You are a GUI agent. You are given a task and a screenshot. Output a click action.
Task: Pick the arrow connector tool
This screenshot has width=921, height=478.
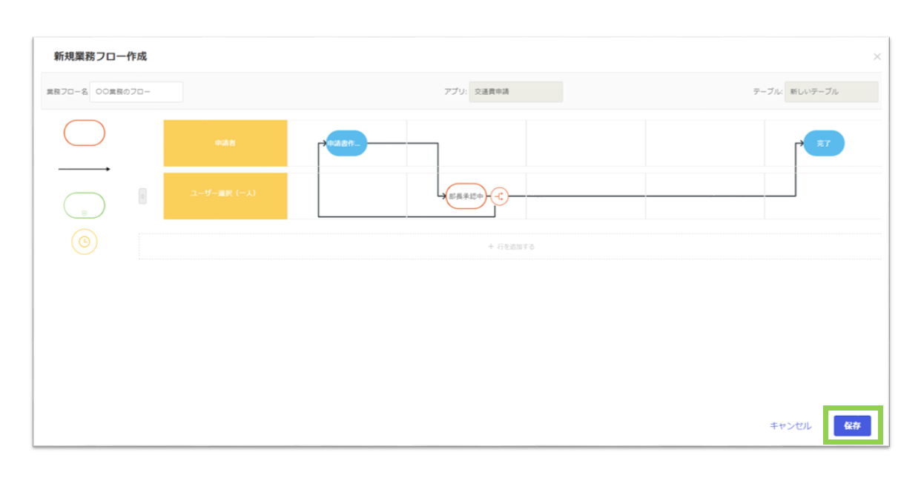click(x=85, y=169)
